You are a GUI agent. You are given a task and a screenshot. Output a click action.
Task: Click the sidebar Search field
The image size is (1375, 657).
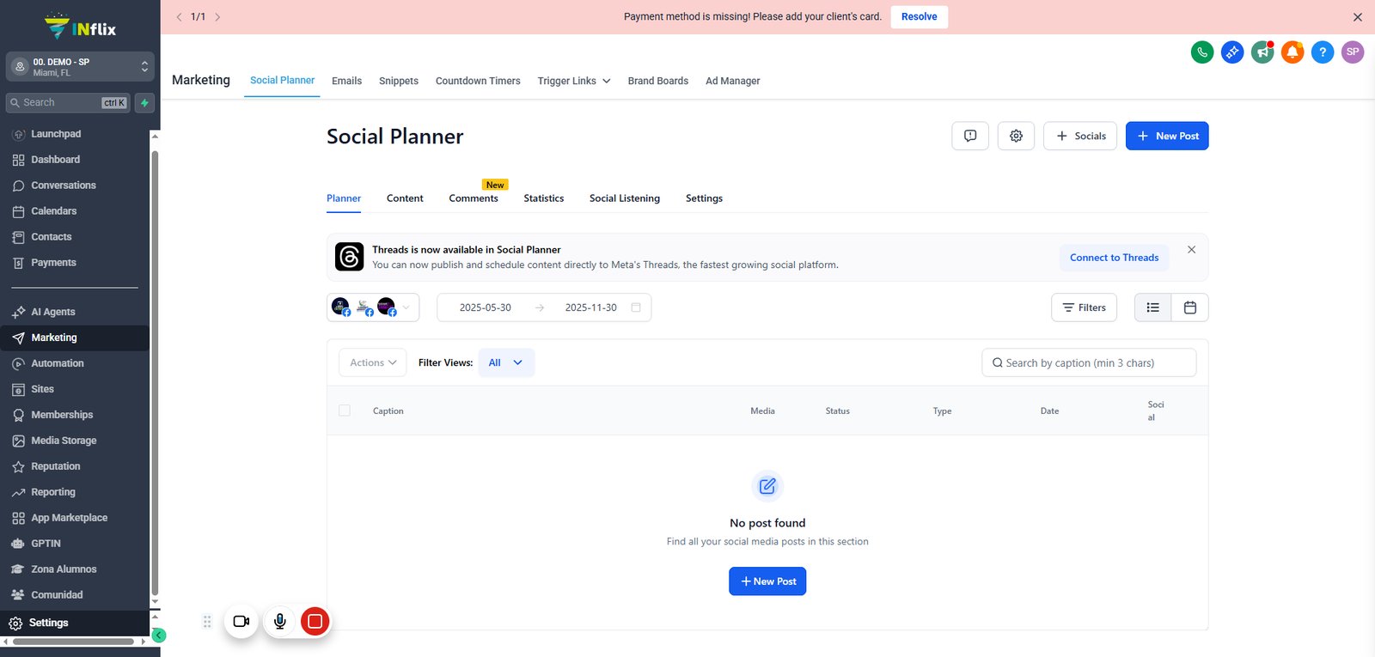tap(68, 103)
